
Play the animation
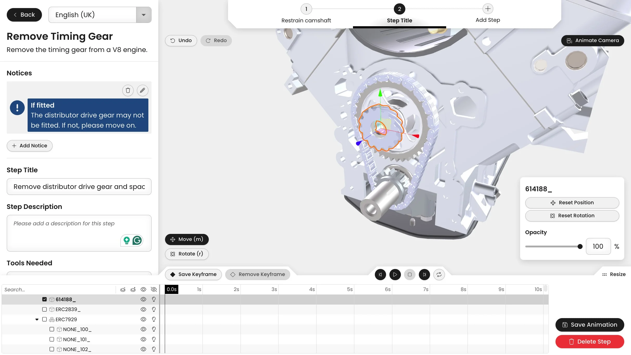pyautogui.click(x=395, y=274)
